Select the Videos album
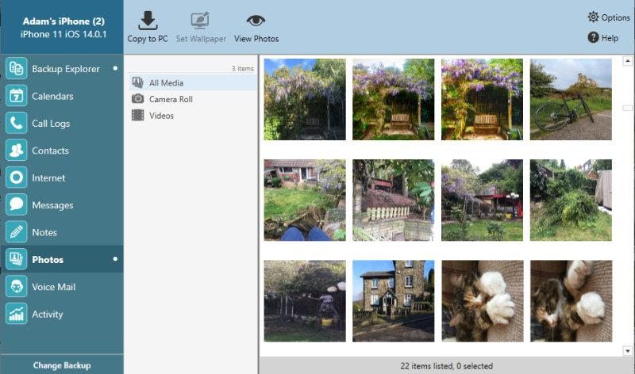The width and height of the screenshot is (635, 374). 161,116
